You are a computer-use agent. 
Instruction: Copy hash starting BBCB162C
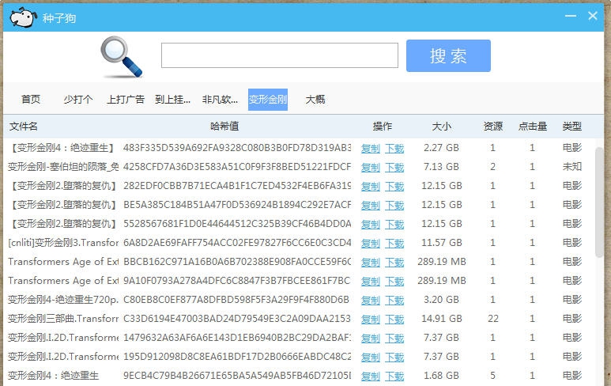point(371,263)
